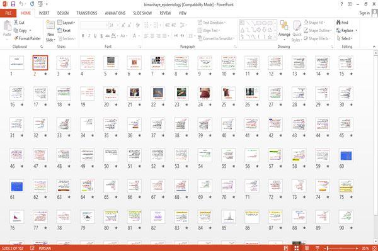Screen dimensions: 378x251
Task: Fit slide to window icon
Action: coord(375,248)
